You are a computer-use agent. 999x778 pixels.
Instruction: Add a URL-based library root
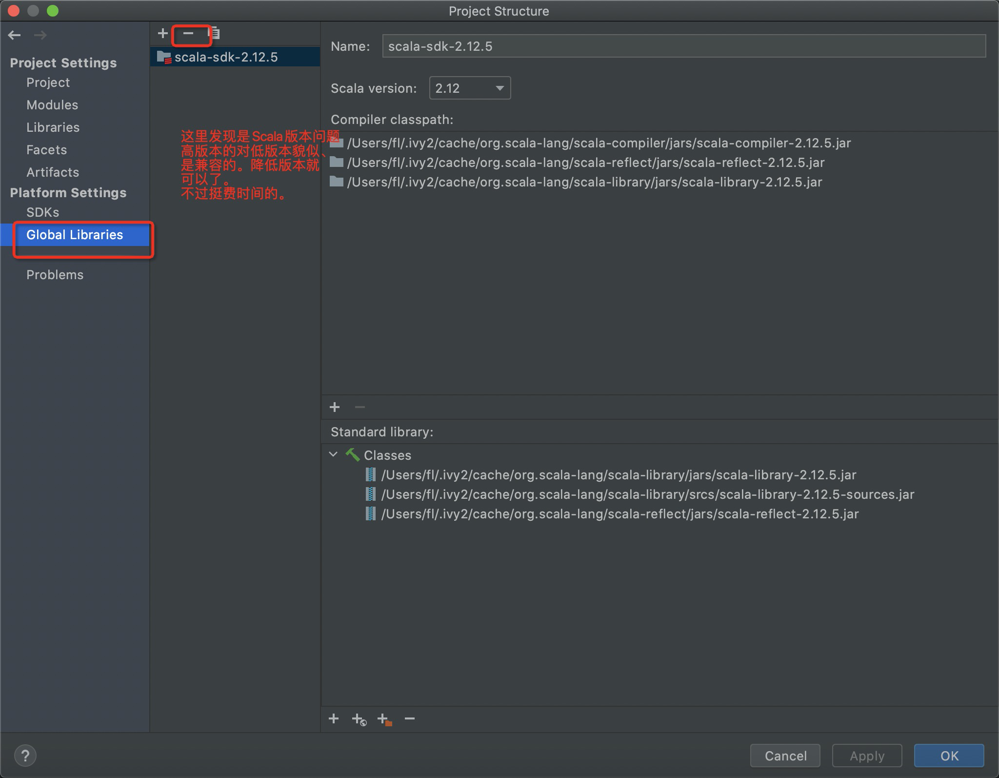[x=359, y=719]
